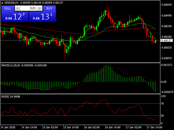
Task: Click the MACD scale value -0.000675
Action: click(x=167, y=92)
